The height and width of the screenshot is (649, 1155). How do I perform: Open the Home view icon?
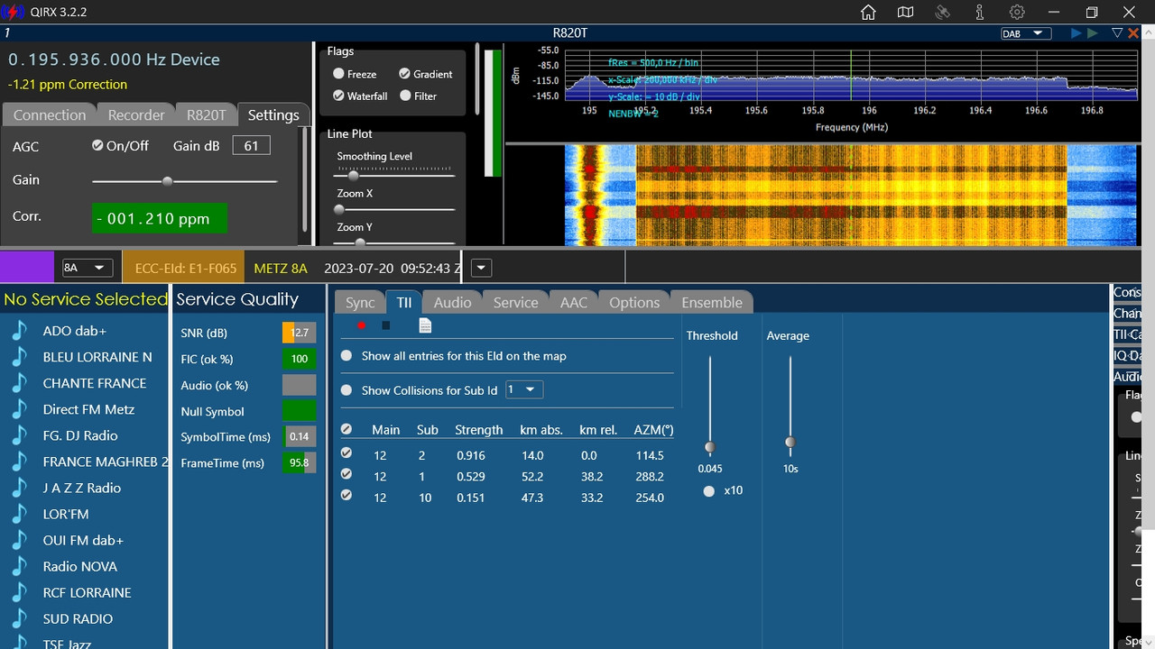(868, 13)
